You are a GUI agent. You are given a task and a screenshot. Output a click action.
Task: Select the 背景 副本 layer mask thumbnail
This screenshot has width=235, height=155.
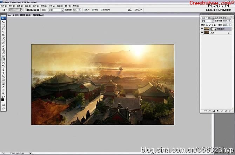[214, 29]
